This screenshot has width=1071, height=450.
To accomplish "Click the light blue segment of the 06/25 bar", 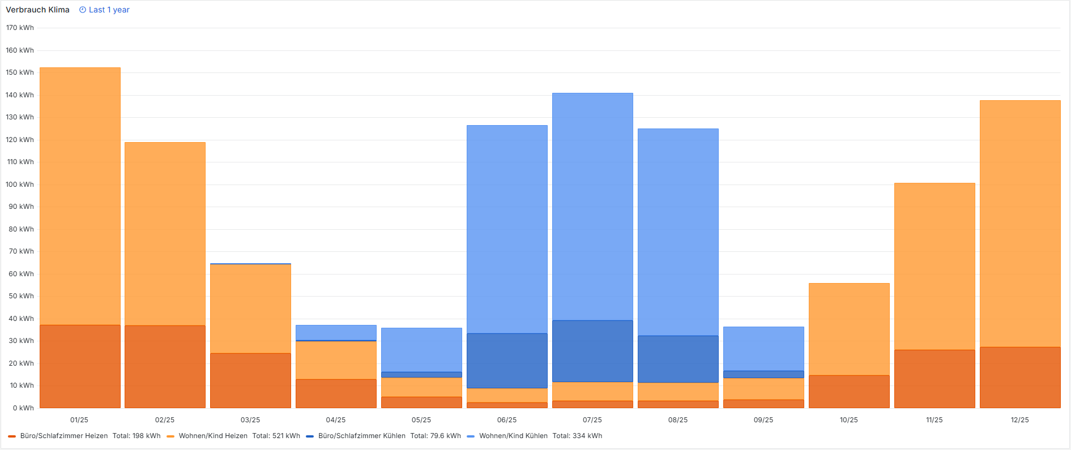I will (507, 229).
